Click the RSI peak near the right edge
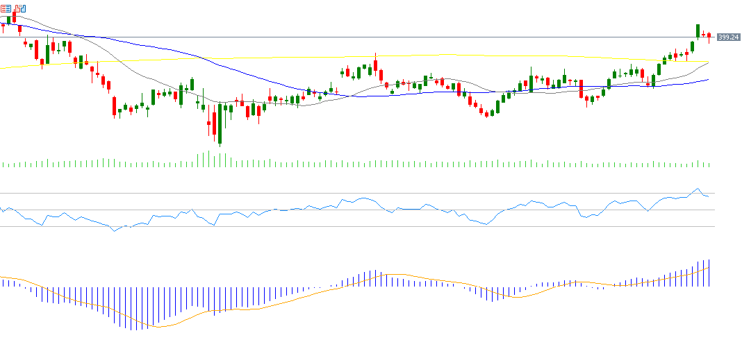Image resolution: width=742 pixels, height=349 pixels. [x=697, y=189]
